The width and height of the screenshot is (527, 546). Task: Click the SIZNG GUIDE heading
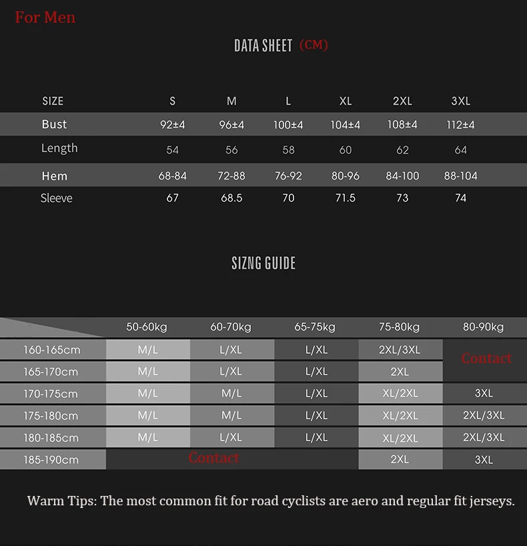click(x=263, y=263)
